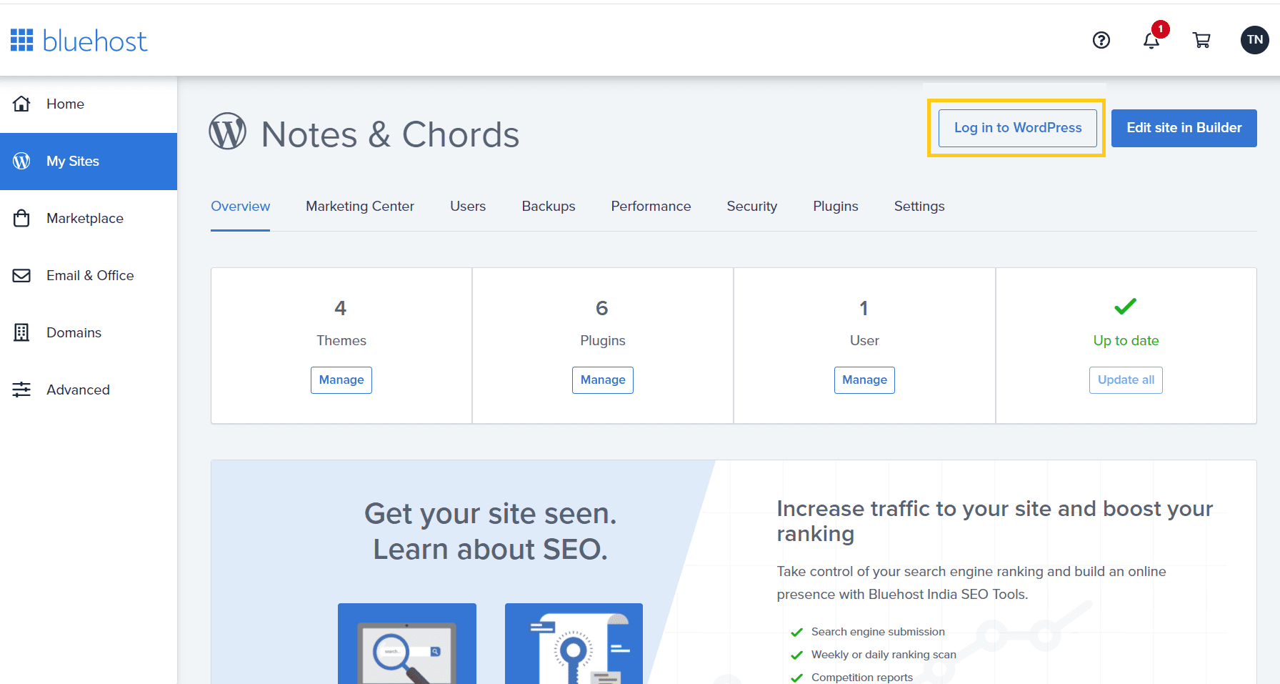The height and width of the screenshot is (684, 1280).
Task: Click the Bluehost India SEO Tools description
Action: click(971, 583)
